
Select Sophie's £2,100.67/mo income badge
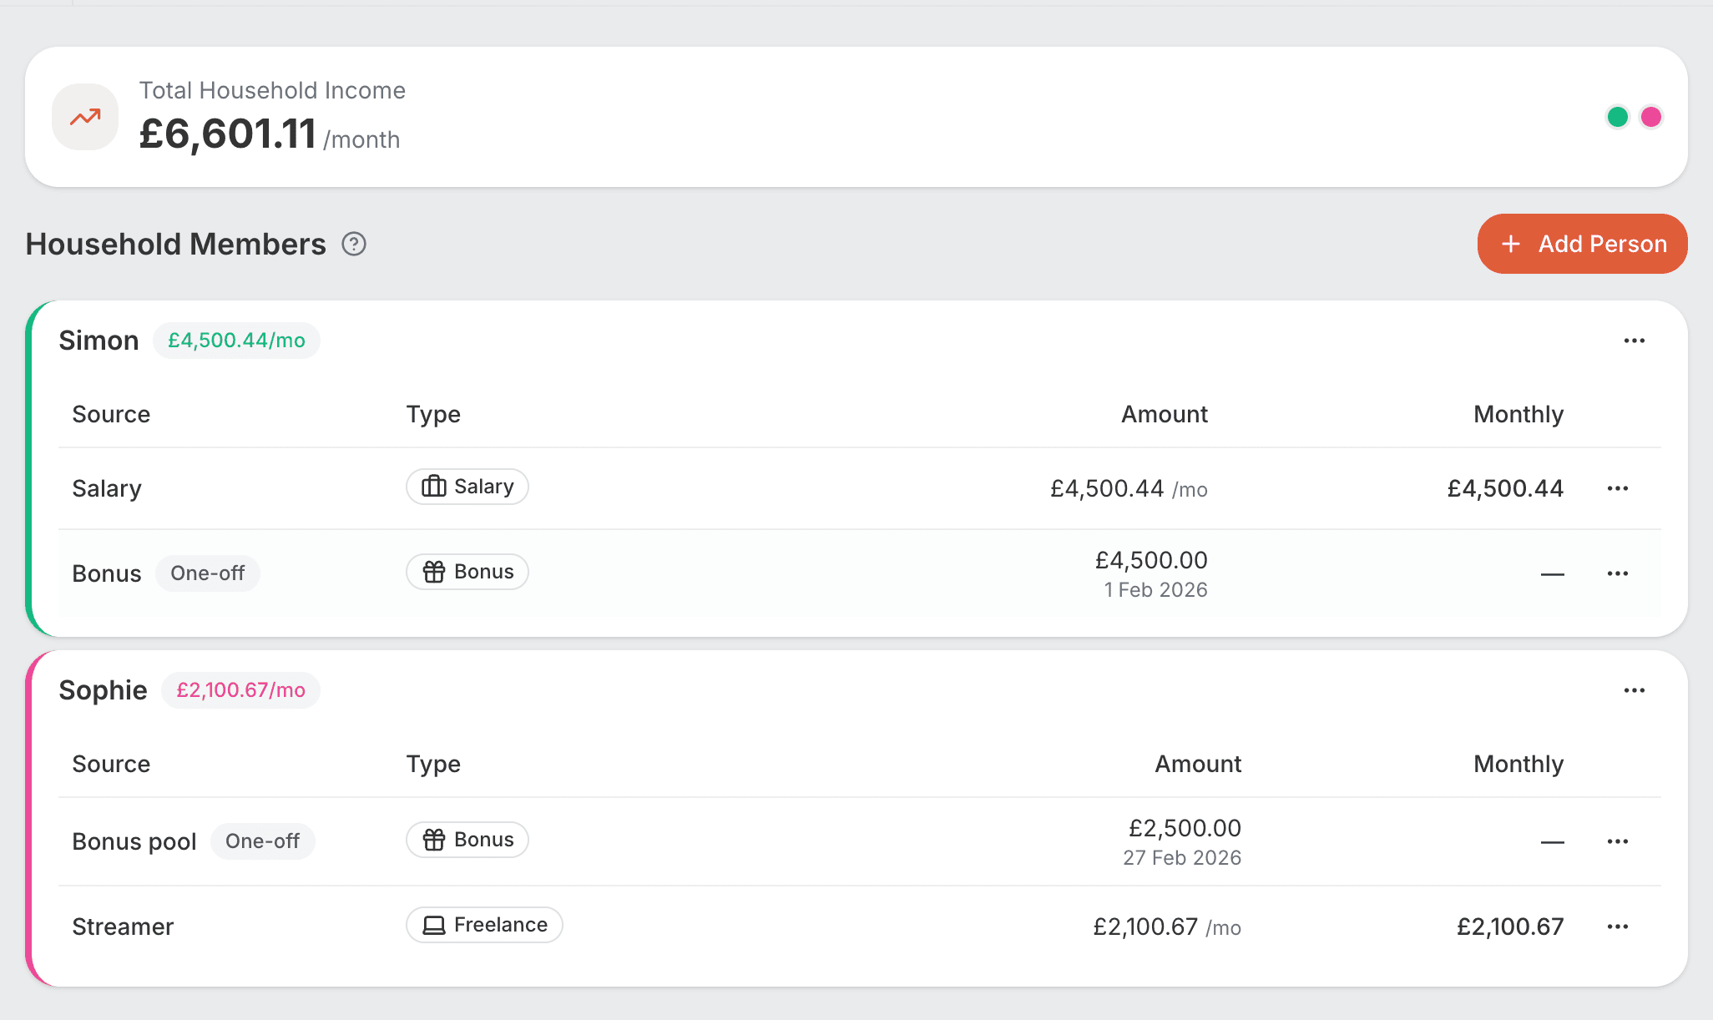(240, 690)
